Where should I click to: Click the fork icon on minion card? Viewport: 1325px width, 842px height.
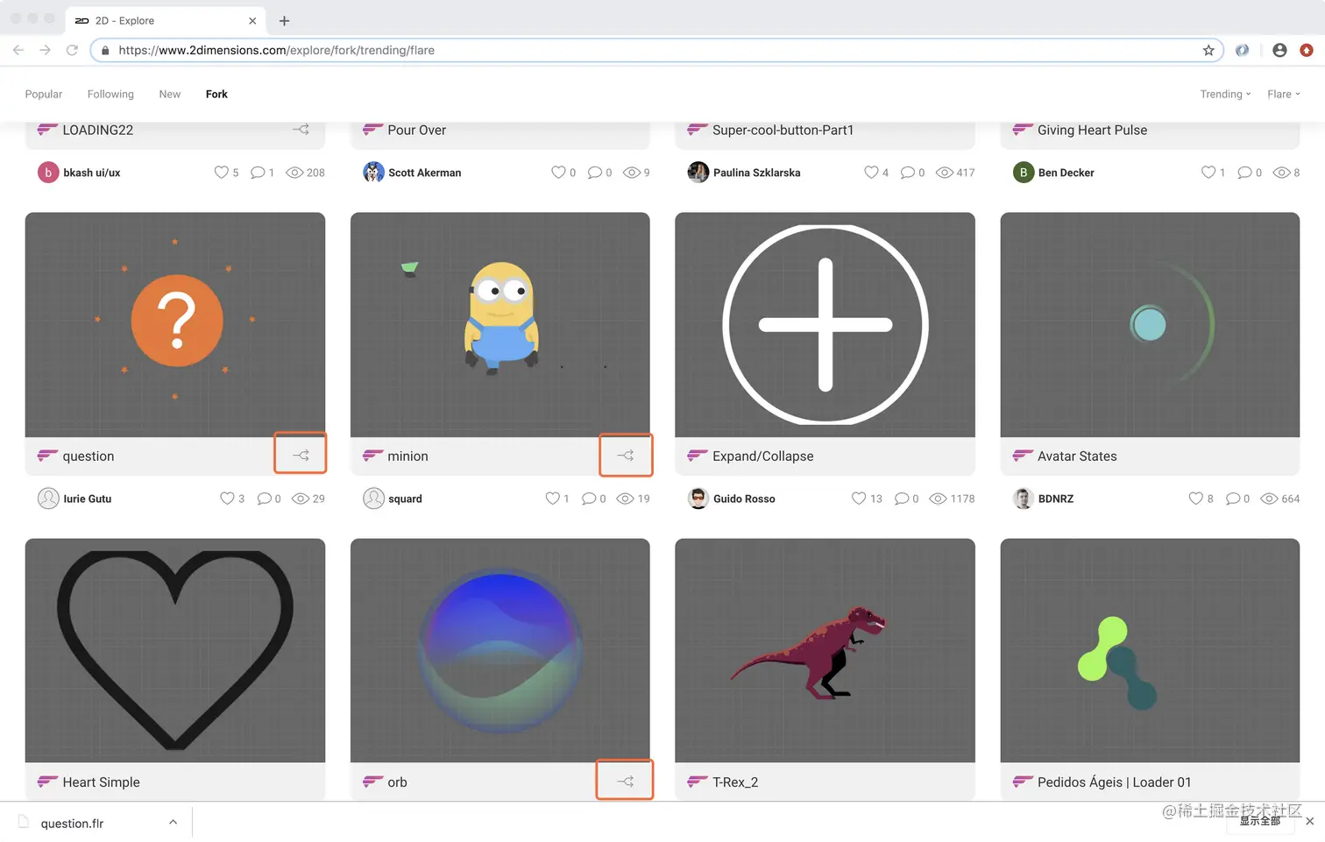pyautogui.click(x=626, y=456)
